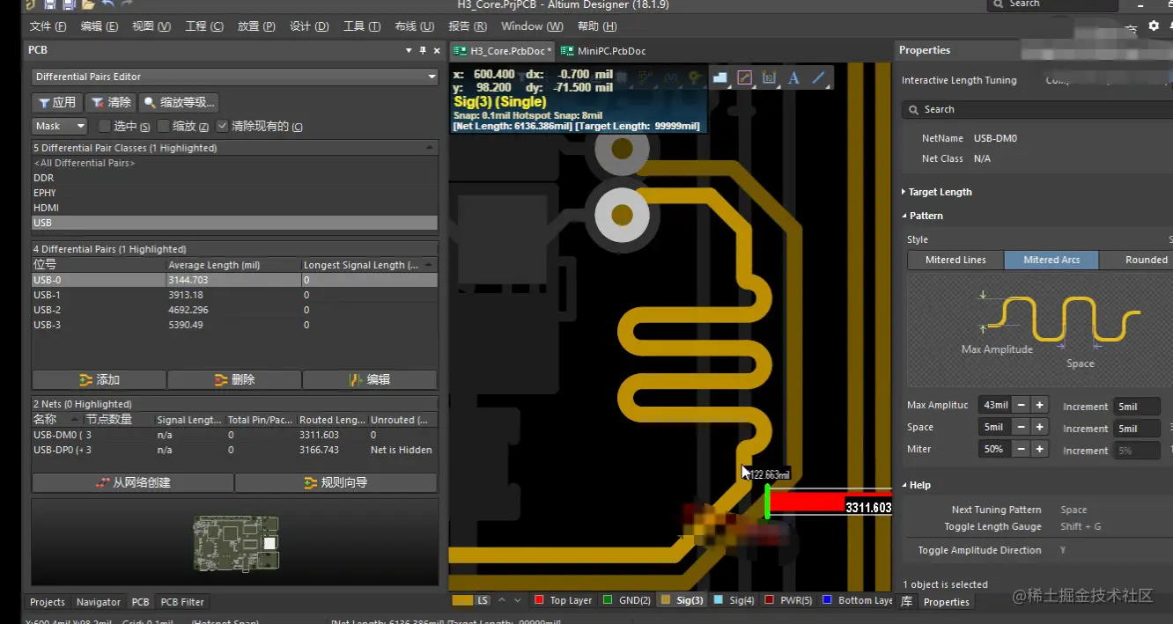Uncheck the 清除现有的 checkbox
The width and height of the screenshot is (1173, 624).
[x=222, y=126]
